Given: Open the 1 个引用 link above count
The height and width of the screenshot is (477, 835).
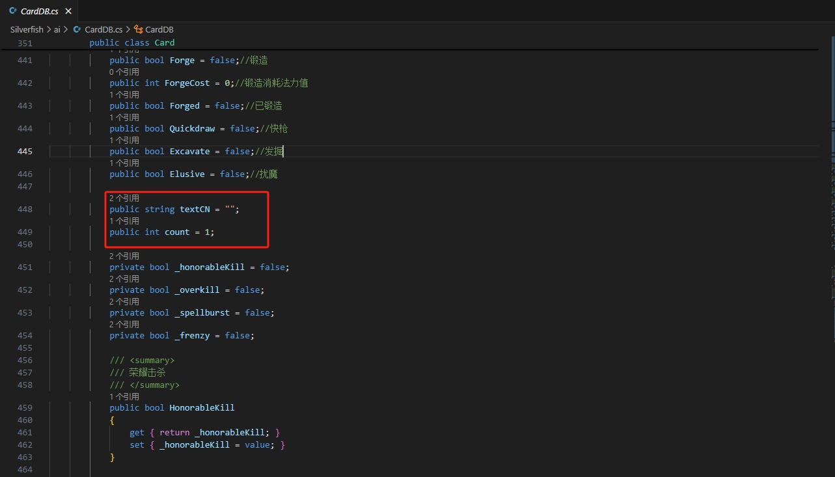Looking at the screenshot, I should [124, 221].
